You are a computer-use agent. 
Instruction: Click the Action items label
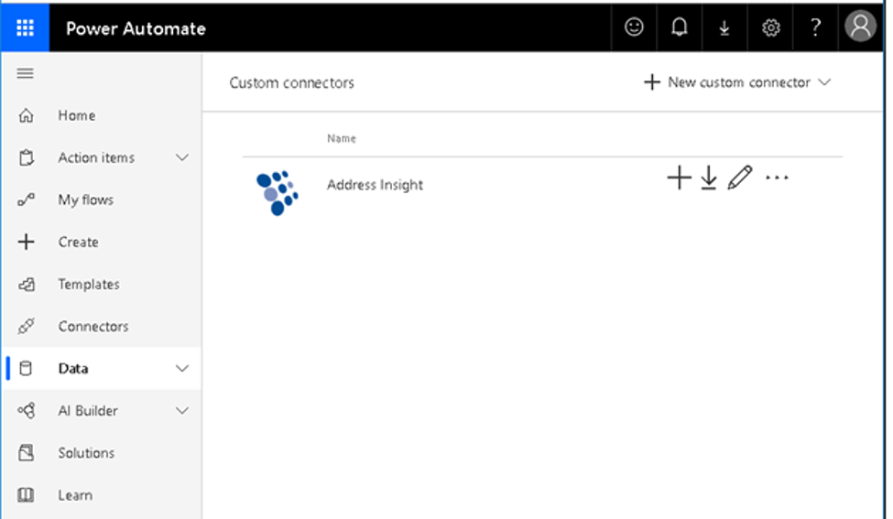point(96,157)
